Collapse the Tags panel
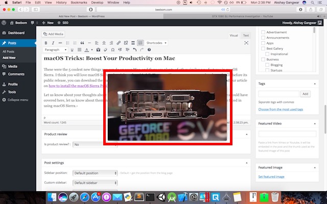The width and height of the screenshot is (327, 204). [x=315, y=84]
